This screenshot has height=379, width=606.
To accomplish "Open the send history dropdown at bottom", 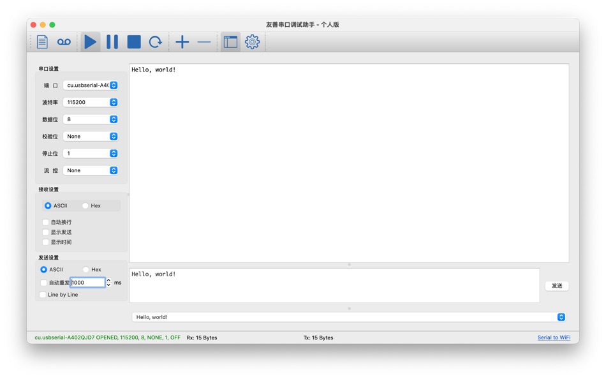I will pos(560,316).
